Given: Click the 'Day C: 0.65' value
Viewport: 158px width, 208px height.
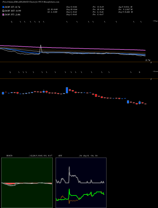Looking at the screenshot, I should [71, 14].
